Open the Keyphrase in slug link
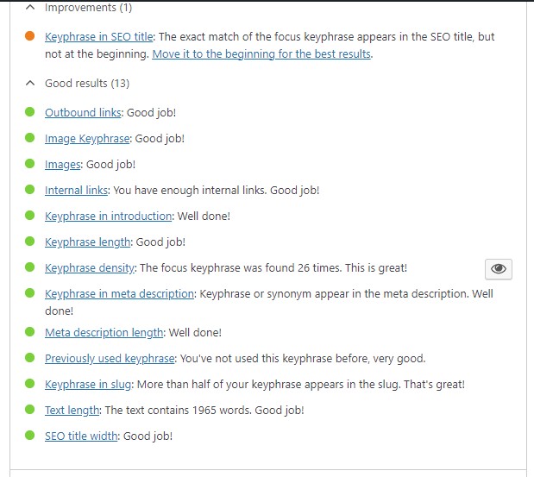This screenshot has width=534, height=477. [88, 385]
